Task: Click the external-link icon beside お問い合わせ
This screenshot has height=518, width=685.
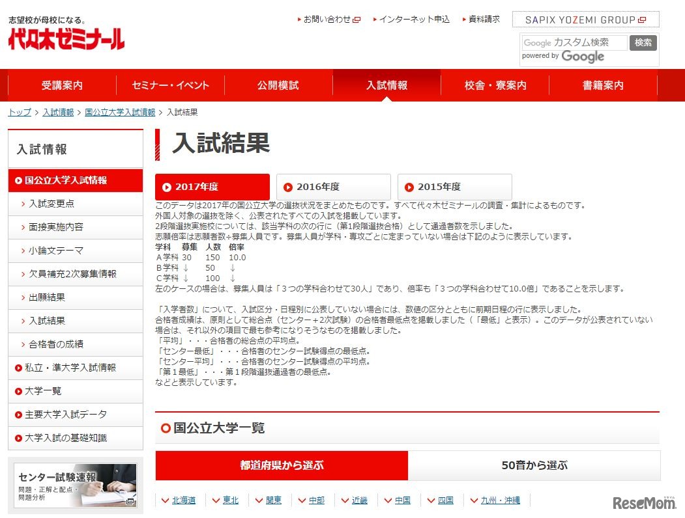Action: [x=355, y=19]
